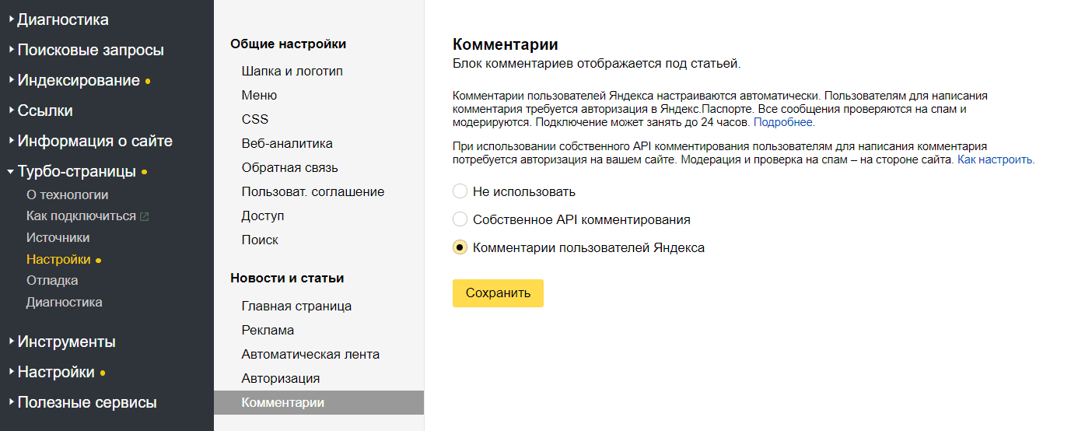Image resolution: width=1078 pixels, height=431 pixels.
Task: Open the Как настроить link
Action: [x=995, y=159]
